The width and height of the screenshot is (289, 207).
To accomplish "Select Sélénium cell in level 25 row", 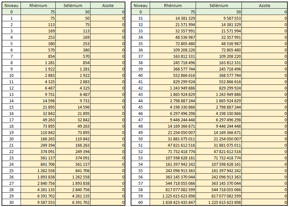I will click(73, 170).
